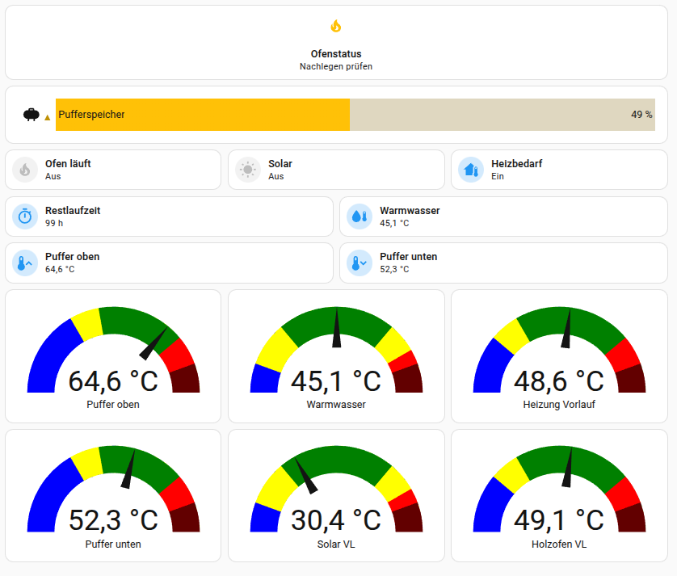Click the flame icon above Ofenstatus
677x576 pixels.
coord(336,27)
